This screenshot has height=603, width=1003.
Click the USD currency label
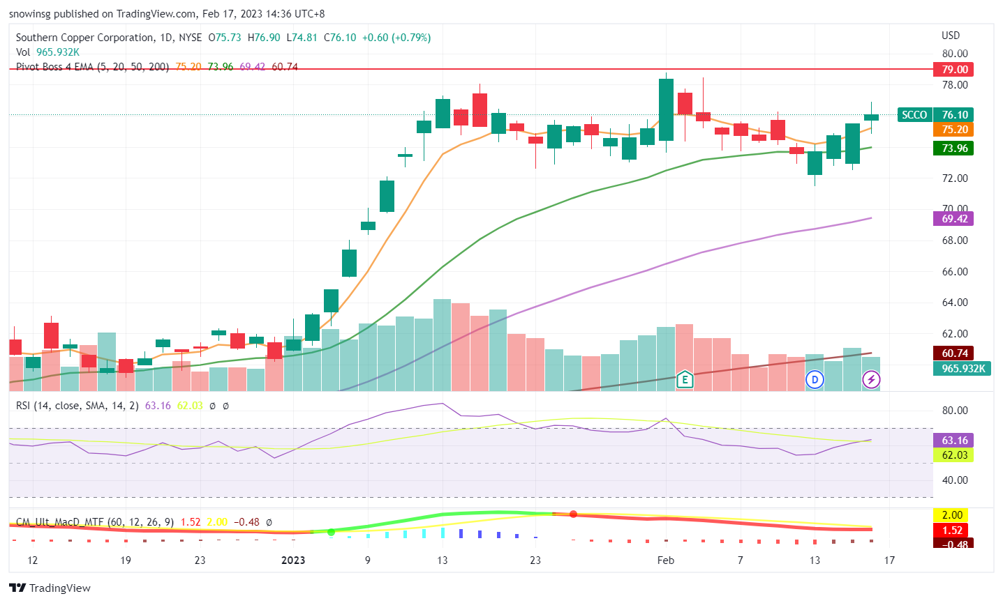(x=951, y=35)
